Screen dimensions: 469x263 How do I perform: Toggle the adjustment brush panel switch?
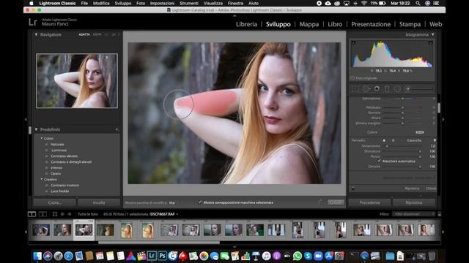(x=353, y=188)
